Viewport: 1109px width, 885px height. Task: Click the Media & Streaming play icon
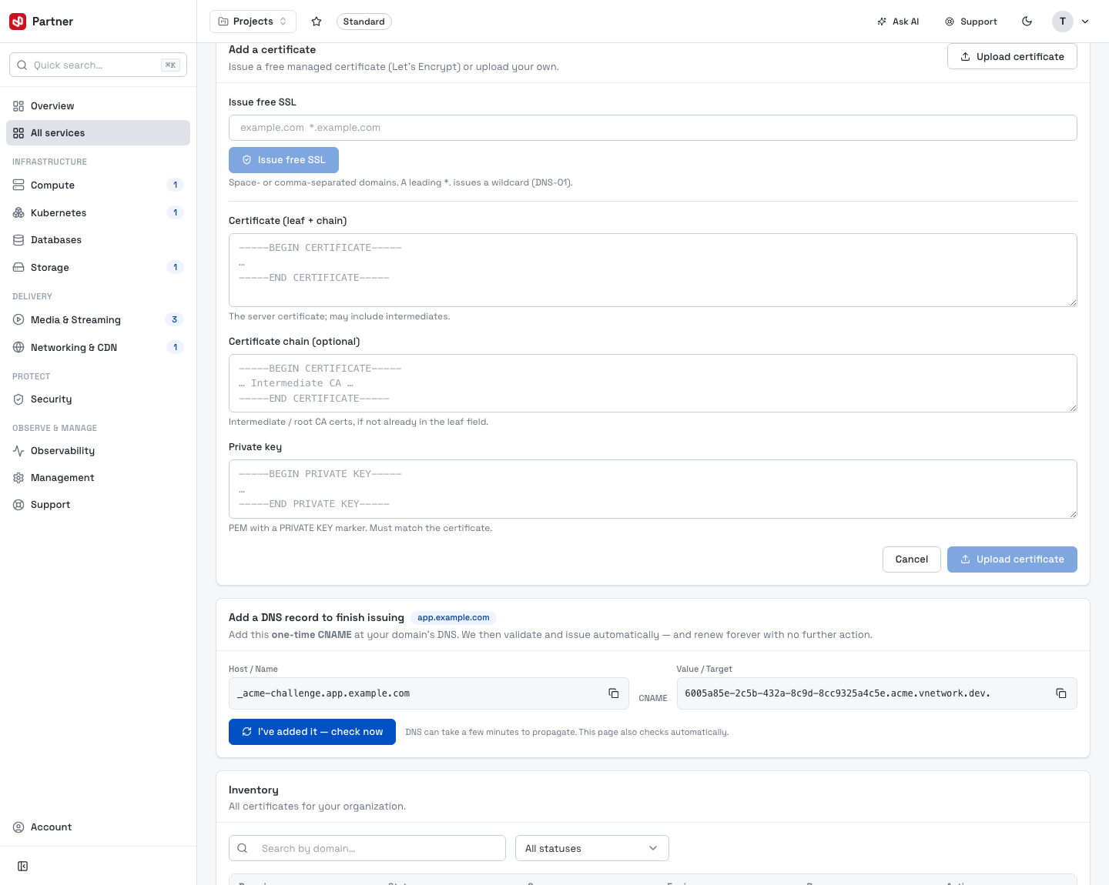(x=18, y=320)
